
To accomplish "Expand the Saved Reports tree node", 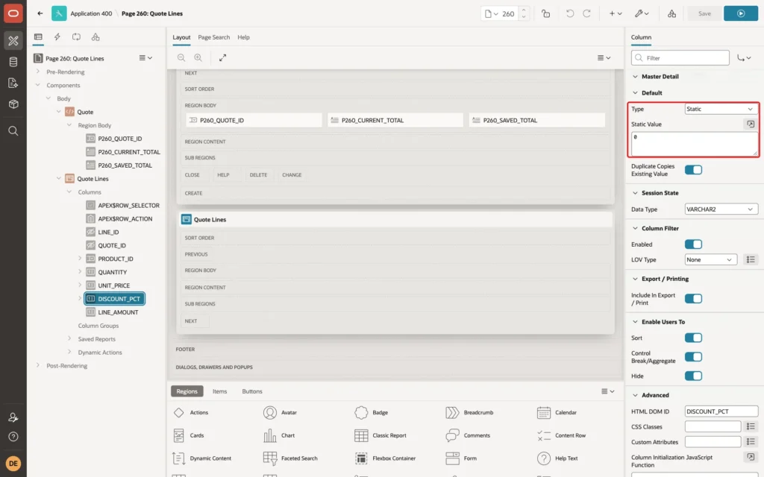I will 69,339.
